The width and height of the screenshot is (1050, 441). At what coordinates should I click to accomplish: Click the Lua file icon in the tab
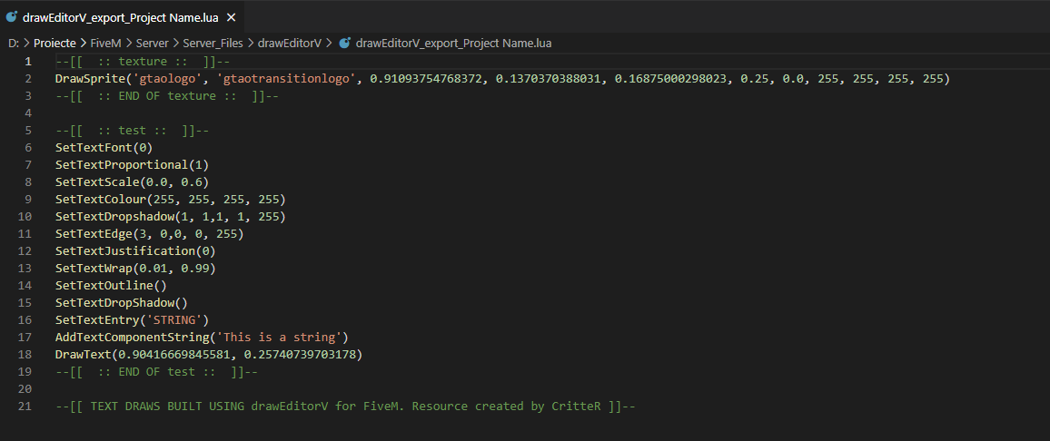12,16
